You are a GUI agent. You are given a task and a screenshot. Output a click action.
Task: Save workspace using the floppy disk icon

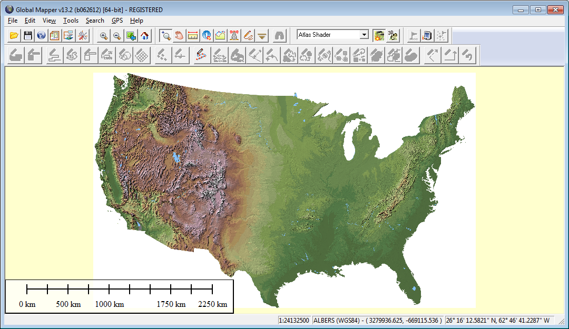click(27, 36)
